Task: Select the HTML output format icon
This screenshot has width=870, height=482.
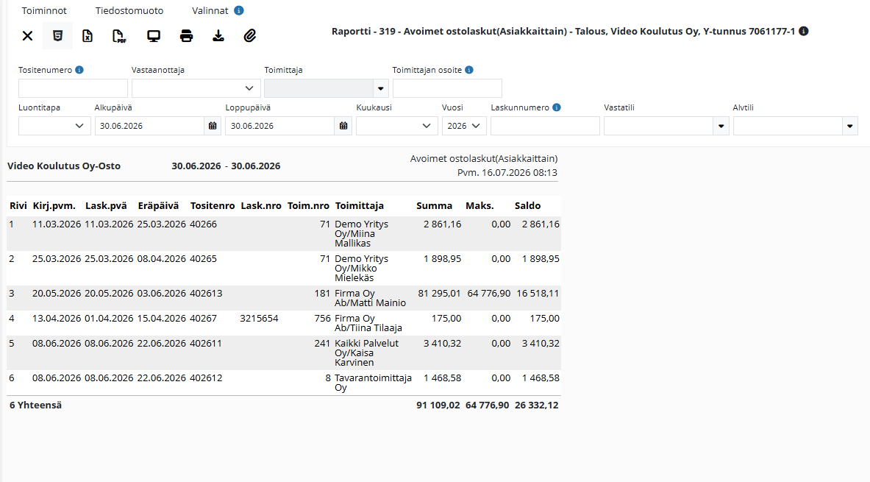Action: click(57, 36)
